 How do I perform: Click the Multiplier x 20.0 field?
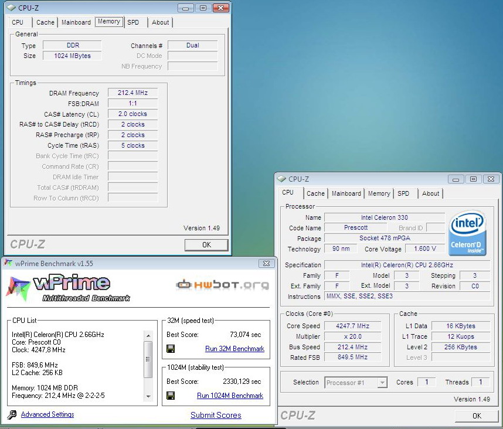tap(352, 336)
